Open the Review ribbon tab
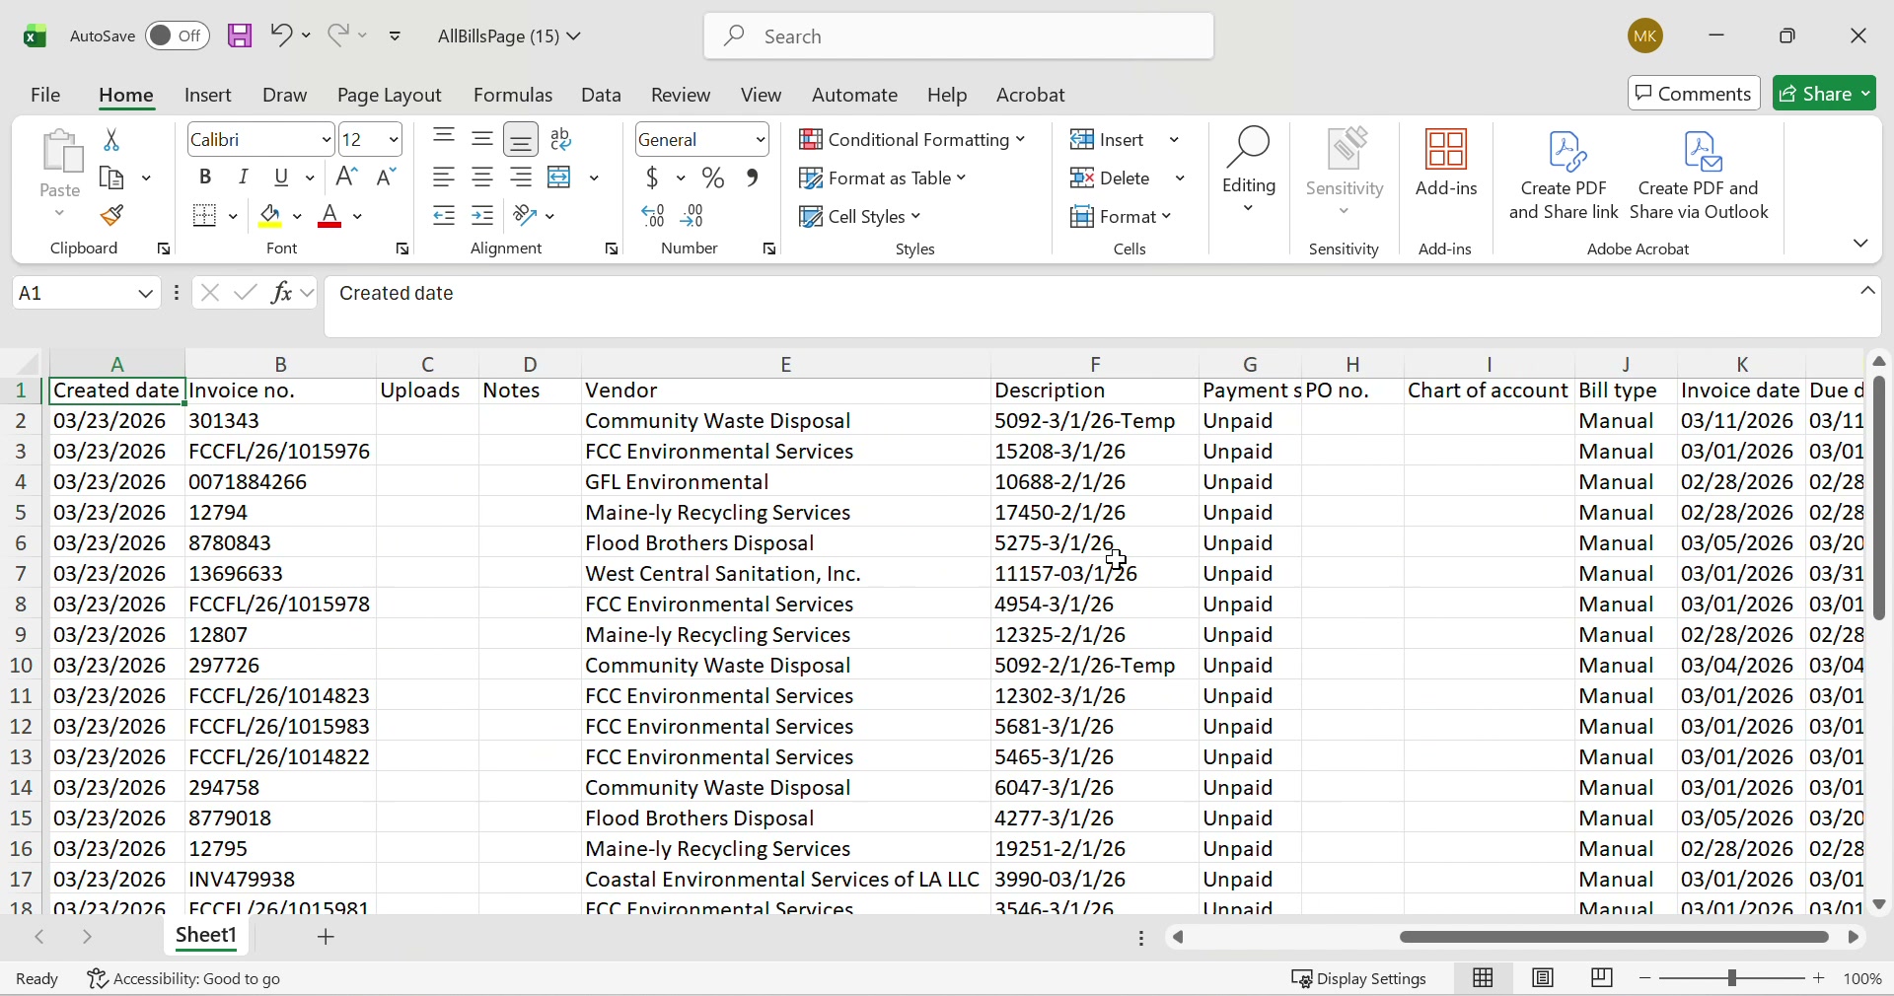Image resolution: width=1894 pixels, height=996 pixels. coord(680,95)
